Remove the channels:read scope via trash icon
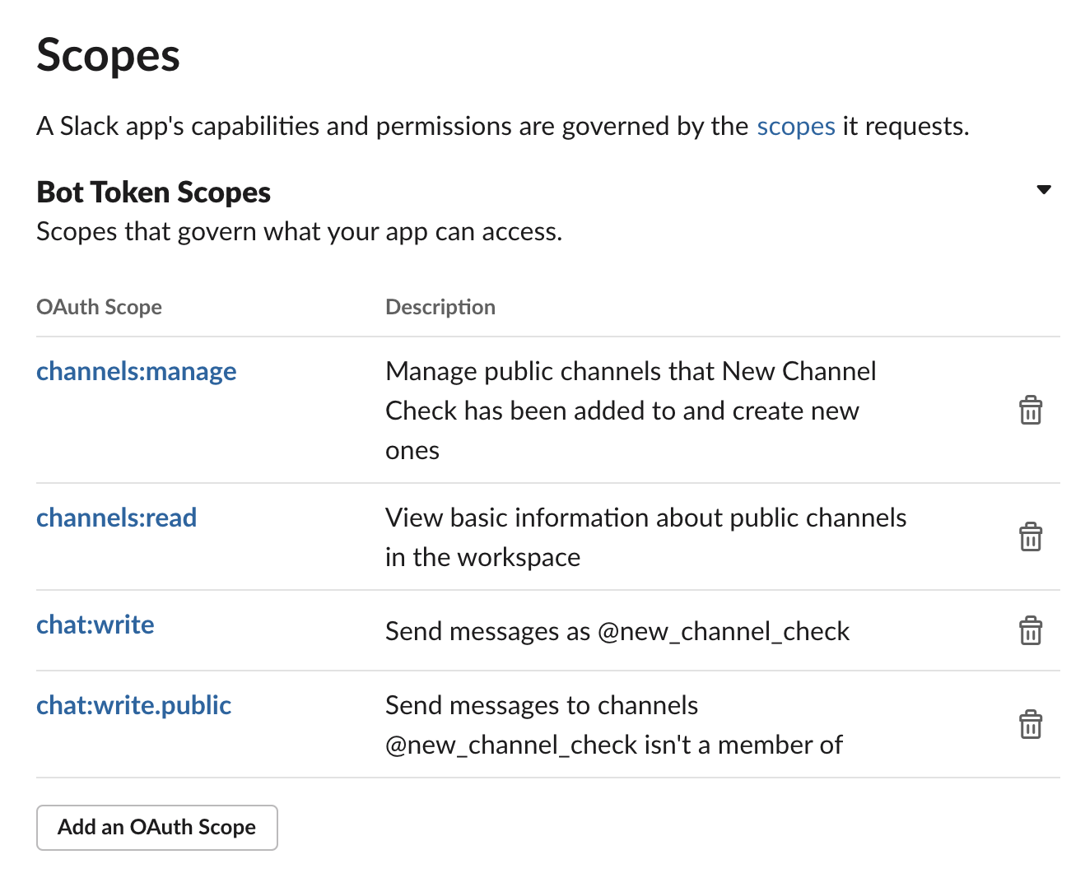Screen dimensions: 1085x887 1031,536
